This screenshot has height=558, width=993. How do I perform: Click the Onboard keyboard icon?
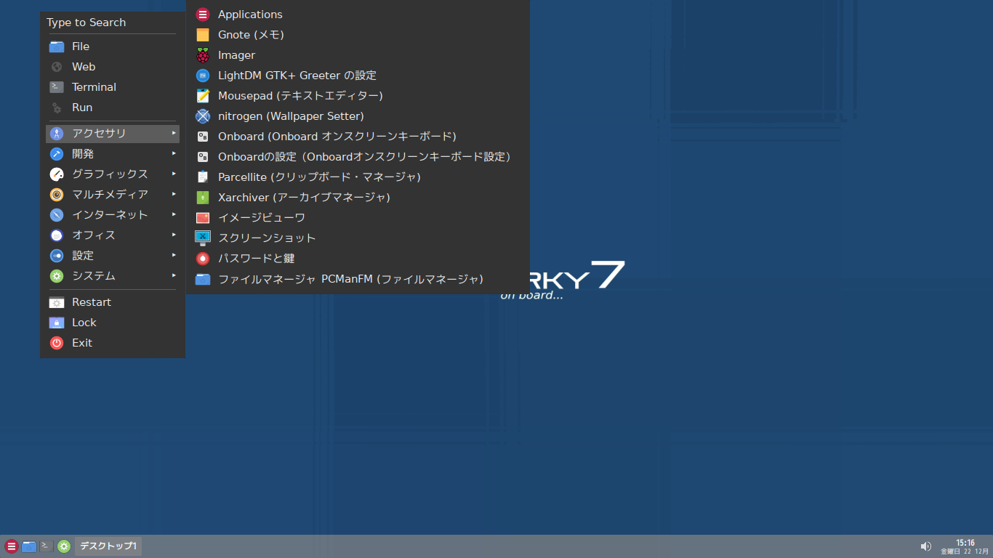203,137
